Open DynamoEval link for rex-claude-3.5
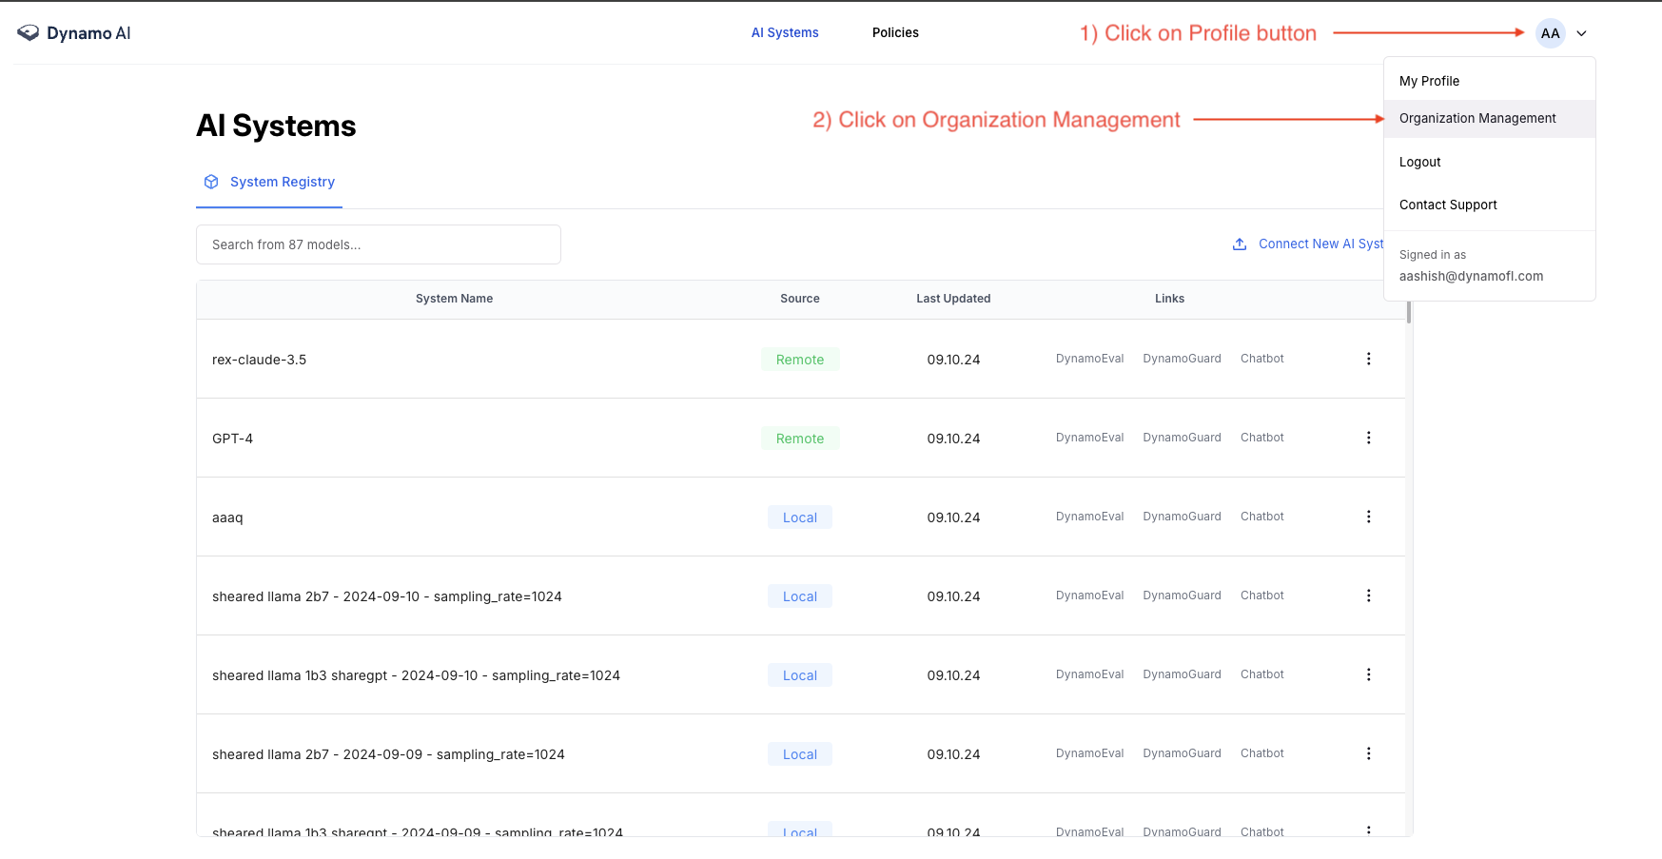This screenshot has height=859, width=1662. click(1089, 359)
